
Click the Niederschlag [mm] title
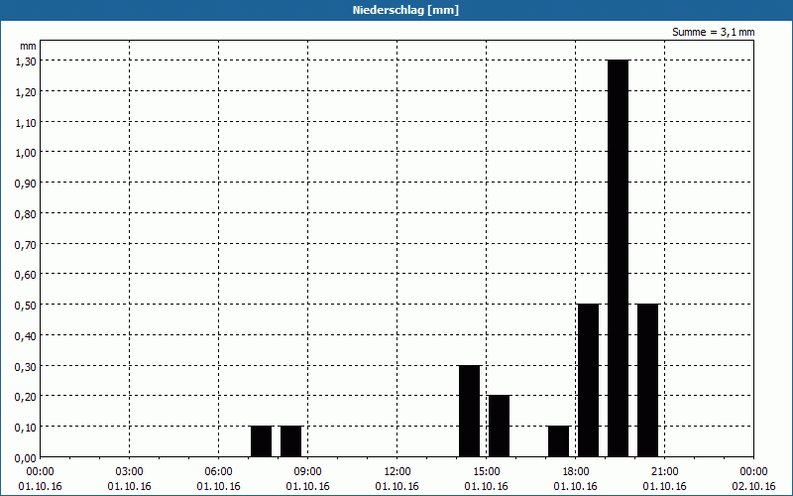[x=405, y=10]
